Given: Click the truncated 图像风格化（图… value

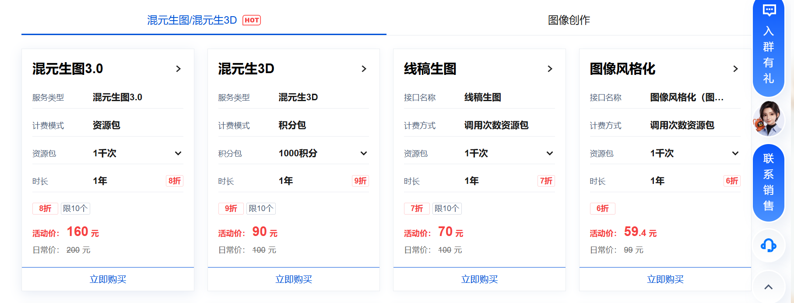Looking at the screenshot, I should tap(687, 97).
